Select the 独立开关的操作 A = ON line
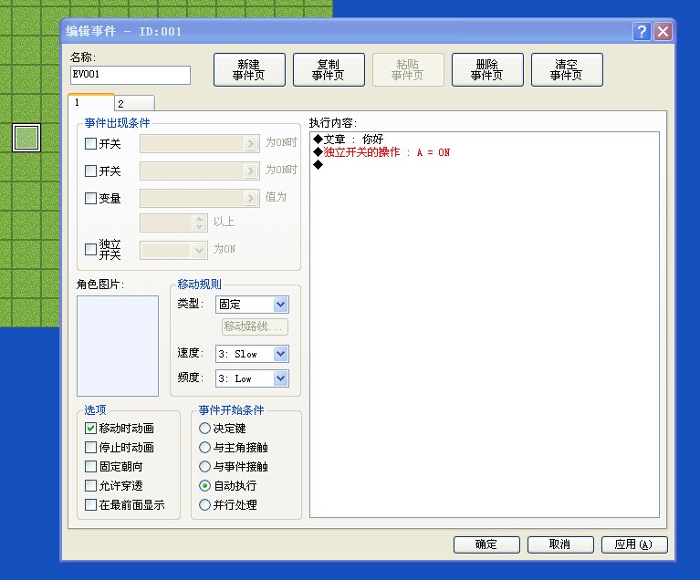This screenshot has height=580, width=700. 381,152
